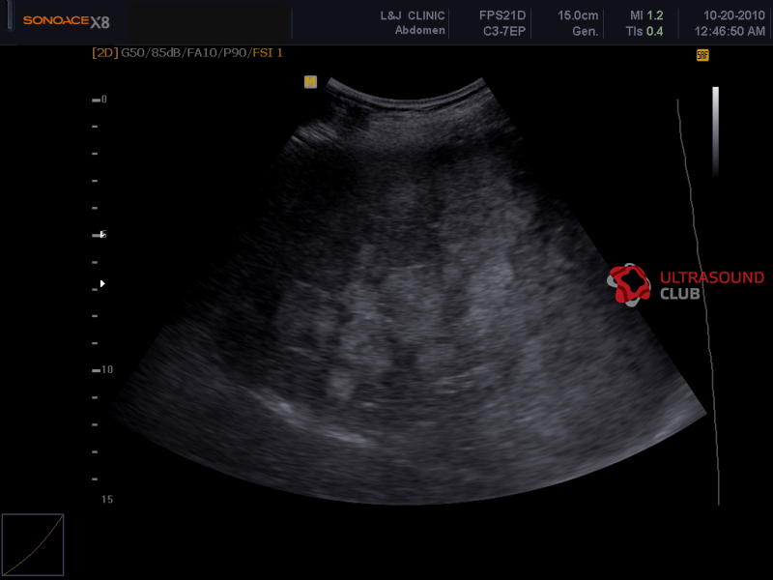This screenshot has height=580, width=773.
Task: Click the SONOACE X8 logo
Action: (66, 21)
